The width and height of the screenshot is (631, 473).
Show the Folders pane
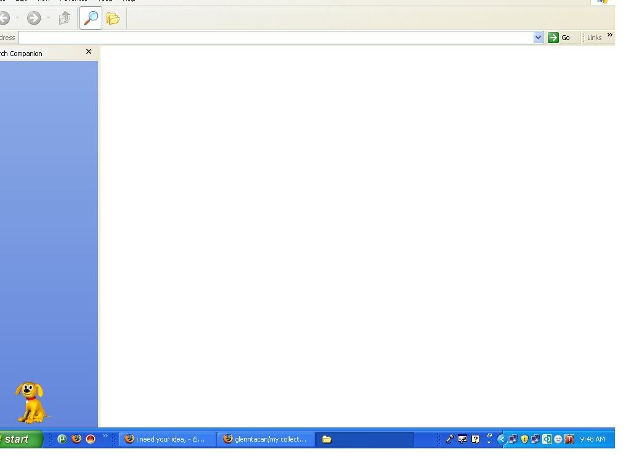point(113,18)
